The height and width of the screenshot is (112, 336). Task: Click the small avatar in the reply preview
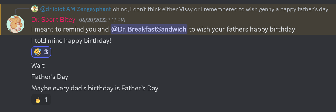[35, 9]
